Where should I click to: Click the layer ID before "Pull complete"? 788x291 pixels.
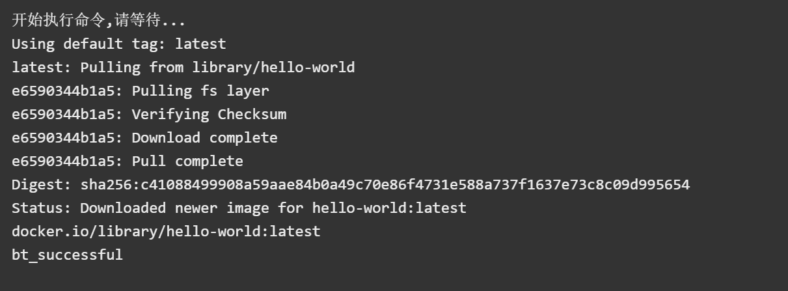point(63,161)
